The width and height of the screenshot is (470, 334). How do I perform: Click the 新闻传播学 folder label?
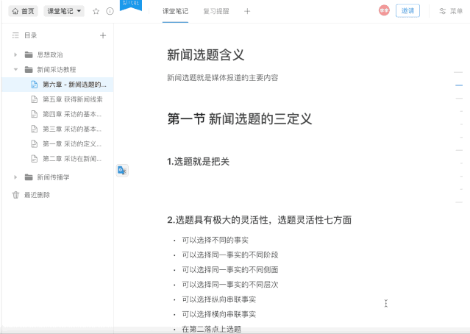click(53, 177)
